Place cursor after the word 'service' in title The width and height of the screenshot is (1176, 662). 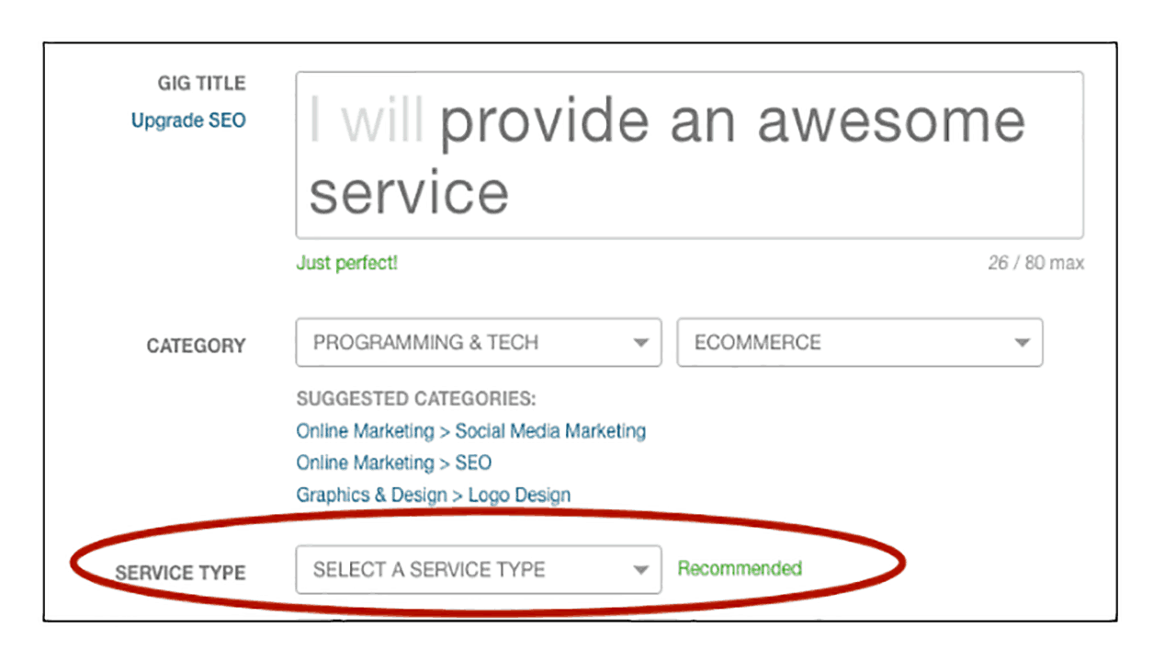511,194
